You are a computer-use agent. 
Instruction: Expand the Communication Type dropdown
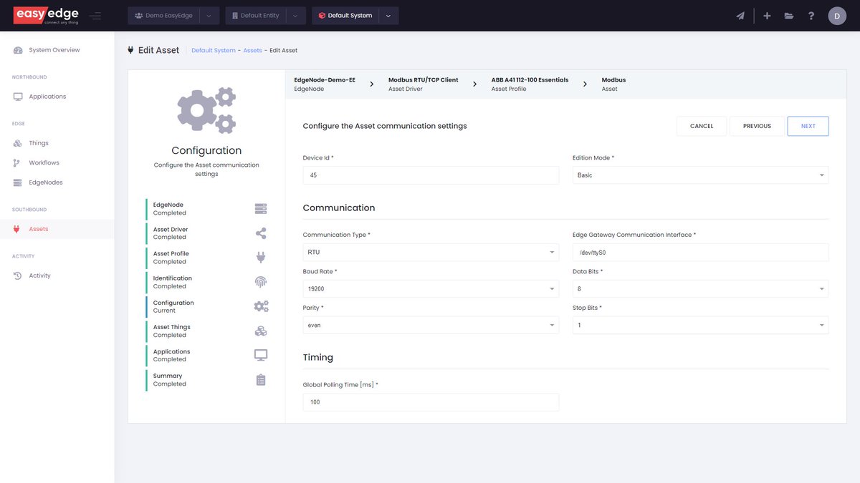430,251
